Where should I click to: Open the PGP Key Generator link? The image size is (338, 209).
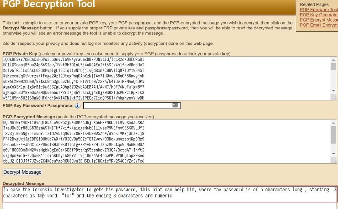(x=319, y=15)
